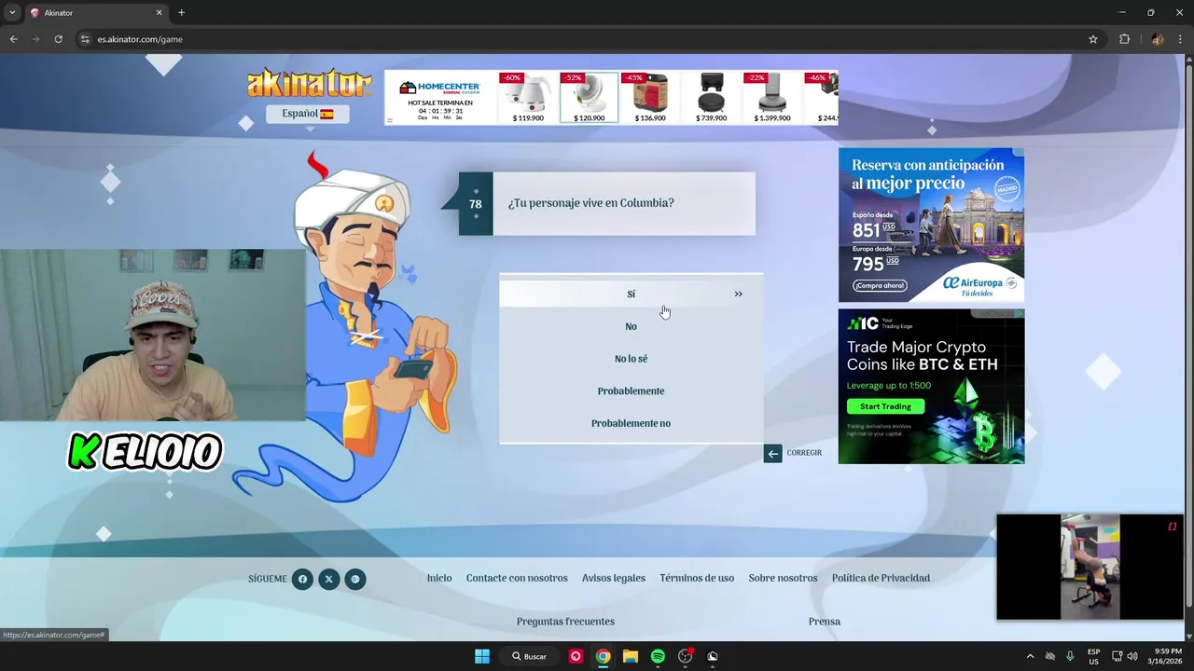1194x671 pixels.
Task: Open the ESP US keyboard language switcher
Action: tap(1093, 656)
